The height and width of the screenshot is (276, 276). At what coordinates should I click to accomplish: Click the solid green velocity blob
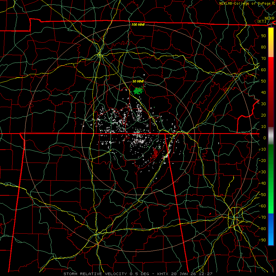138,91
